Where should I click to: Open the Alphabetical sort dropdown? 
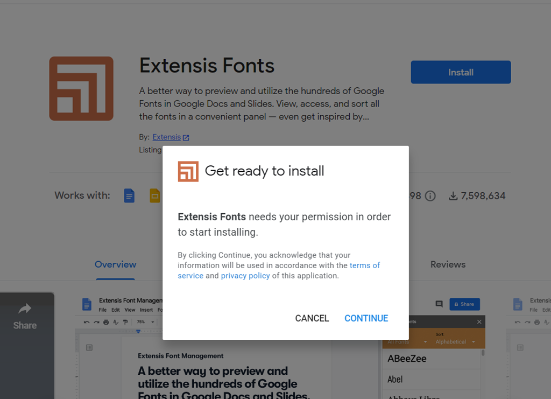click(x=455, y=342)
